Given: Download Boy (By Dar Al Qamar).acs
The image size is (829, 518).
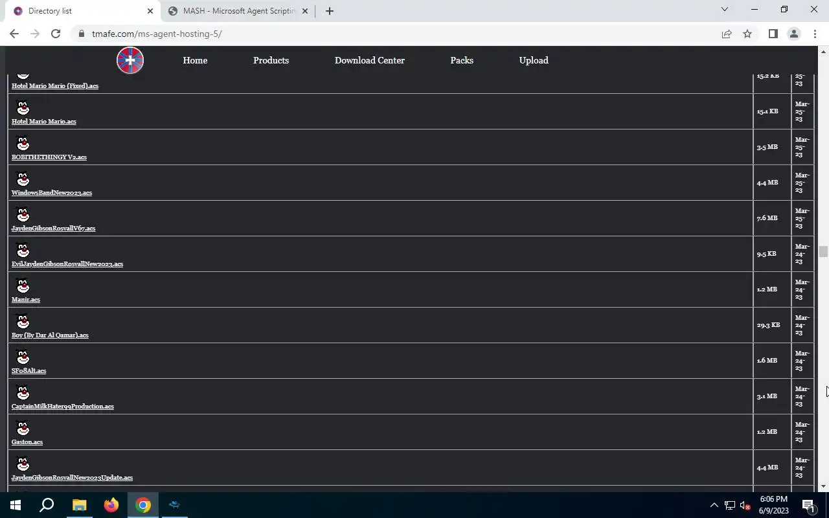Looking at the screenshot, I should point(50,335).
